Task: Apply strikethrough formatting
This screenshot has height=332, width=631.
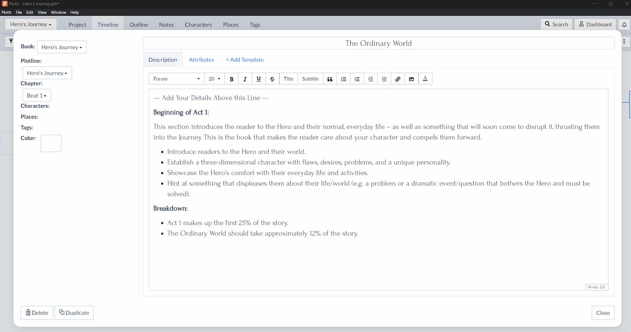Action: click(272, 79)
